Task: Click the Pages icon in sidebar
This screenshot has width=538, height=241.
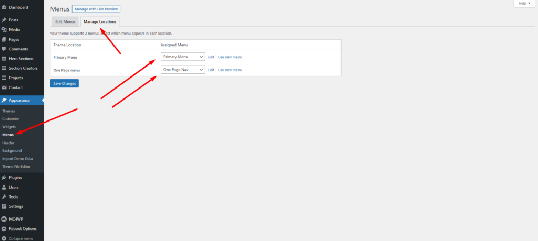Action: coord(4,39)
